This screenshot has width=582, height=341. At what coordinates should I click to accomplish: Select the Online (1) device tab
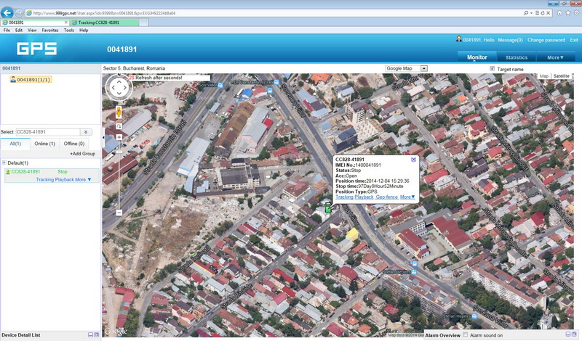[x=45, y=144]
